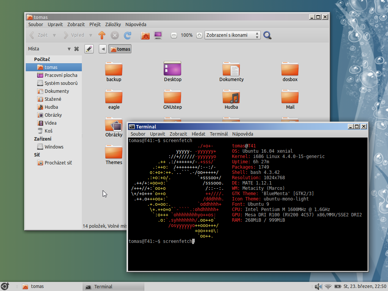The image size is (388, 291).
Task: Open Koš trash in the sidebar
Action: click(54, 131)
